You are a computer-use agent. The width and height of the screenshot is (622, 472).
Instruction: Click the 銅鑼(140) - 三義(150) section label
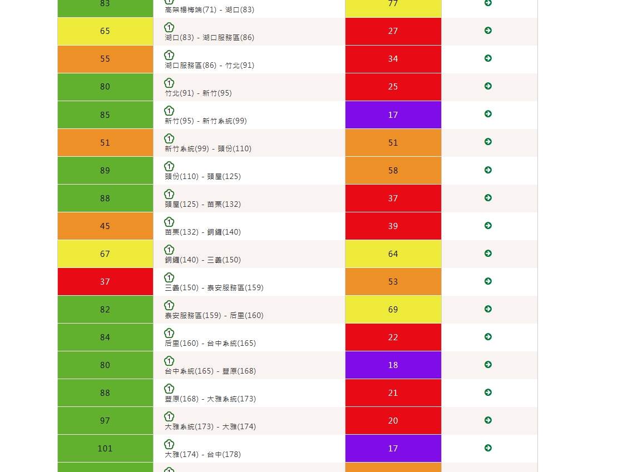click(203, 260)
